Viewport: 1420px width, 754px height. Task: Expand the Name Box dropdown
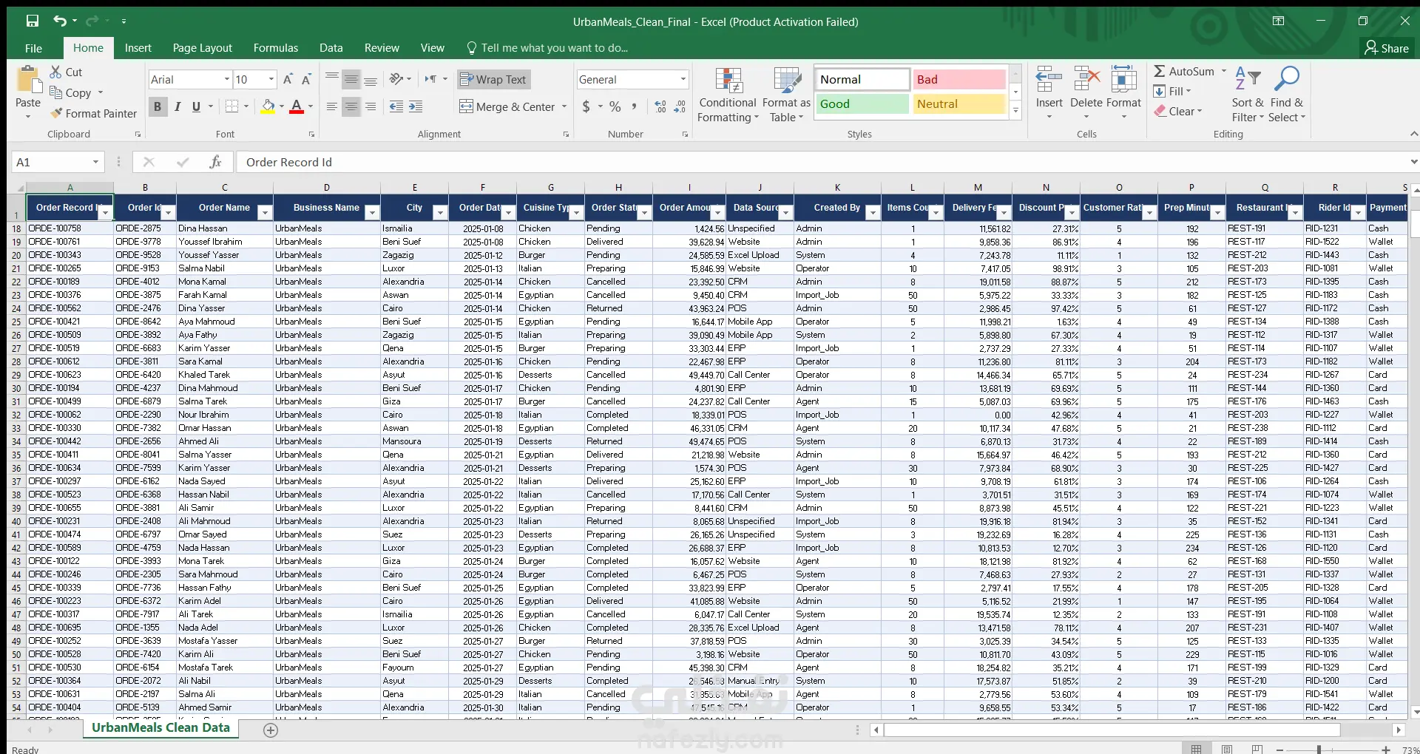tap(95, 162)
